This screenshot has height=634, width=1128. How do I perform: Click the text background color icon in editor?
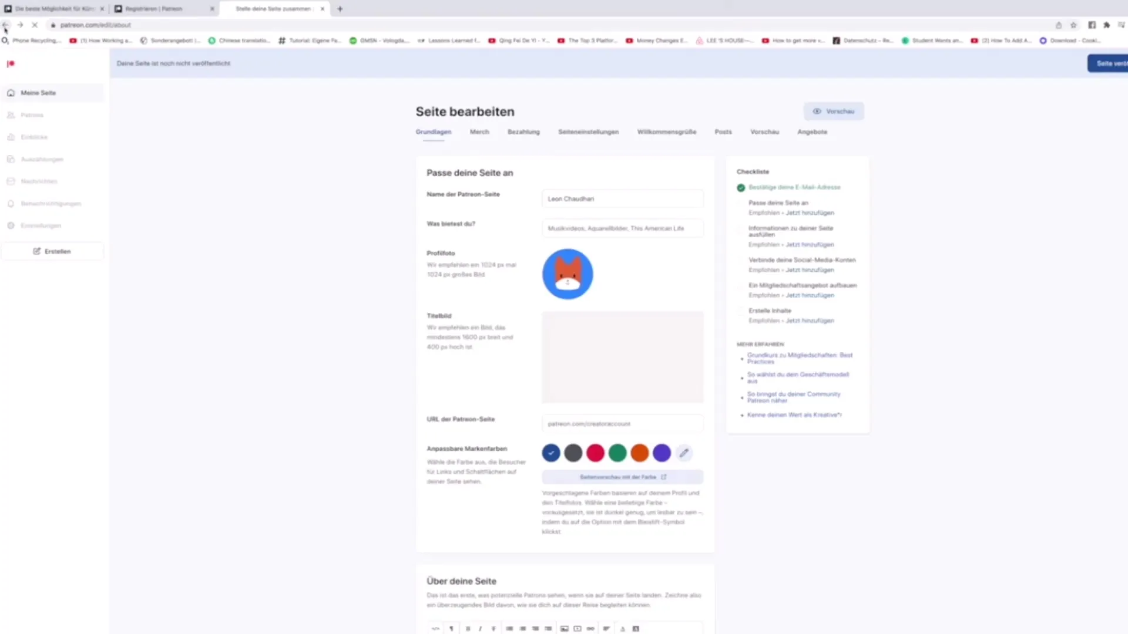pyautogui.click(x=636, y=629)
